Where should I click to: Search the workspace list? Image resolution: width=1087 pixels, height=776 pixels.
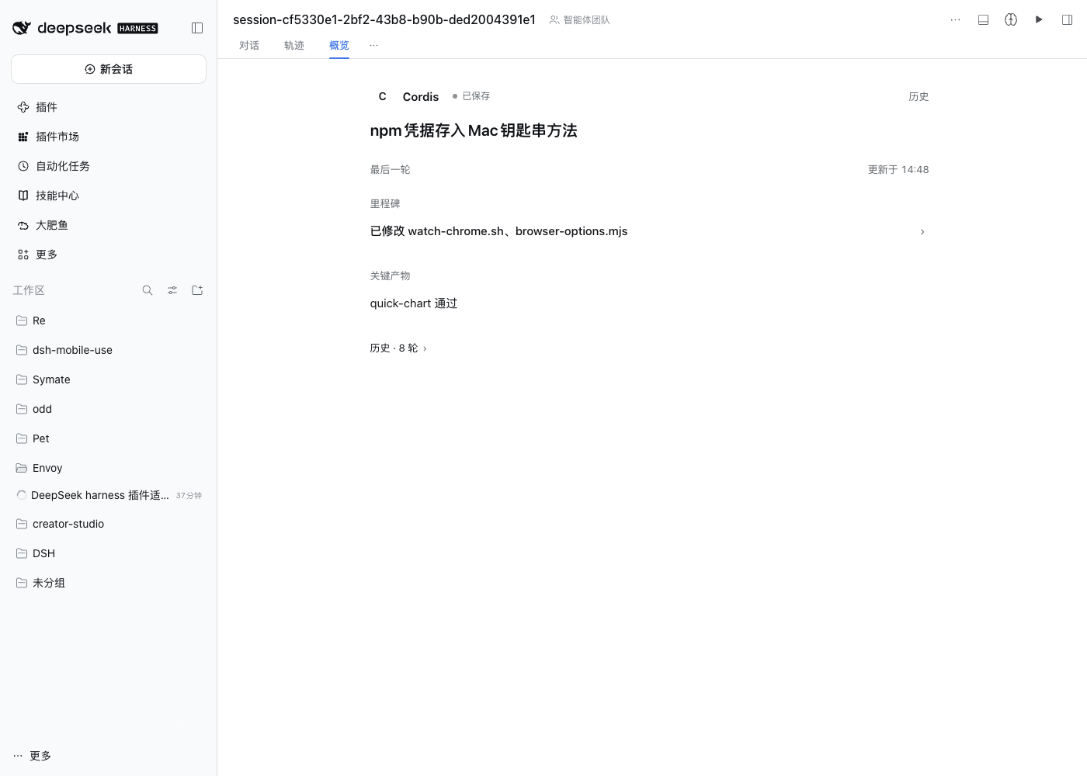[148, 290]
